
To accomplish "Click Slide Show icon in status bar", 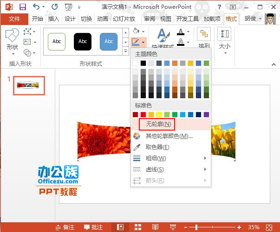I will pyautogui.click(x=173, y=227).
